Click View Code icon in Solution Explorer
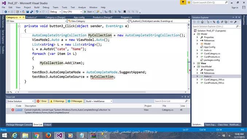 [x=231, y=22]
